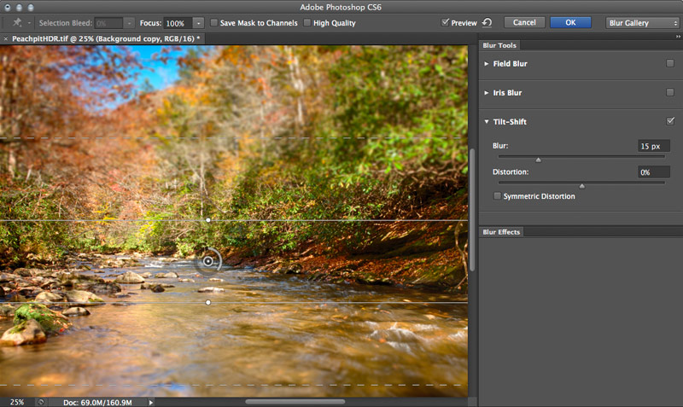Select the Blur Effects tab
The image size is (683, 407).
click(501, 232)
